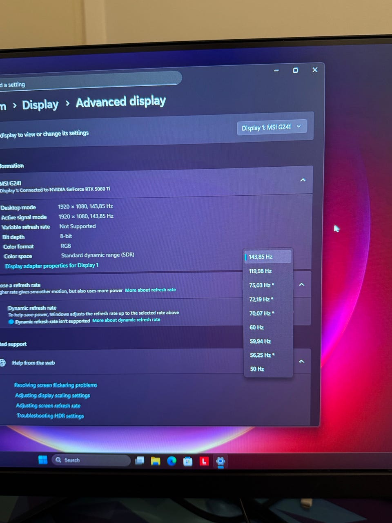Click the Active signal mode value
This screenshot has height=523, width=392.
[86, 216]
